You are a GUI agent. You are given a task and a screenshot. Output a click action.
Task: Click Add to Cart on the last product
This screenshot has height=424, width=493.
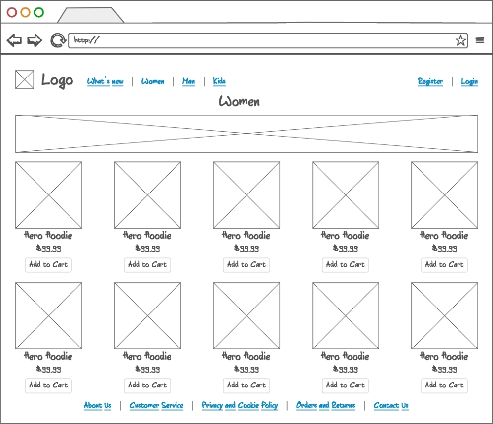[444, 385]
